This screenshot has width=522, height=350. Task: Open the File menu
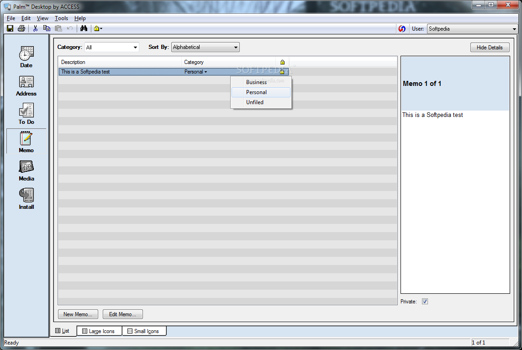tap(11, 18)
